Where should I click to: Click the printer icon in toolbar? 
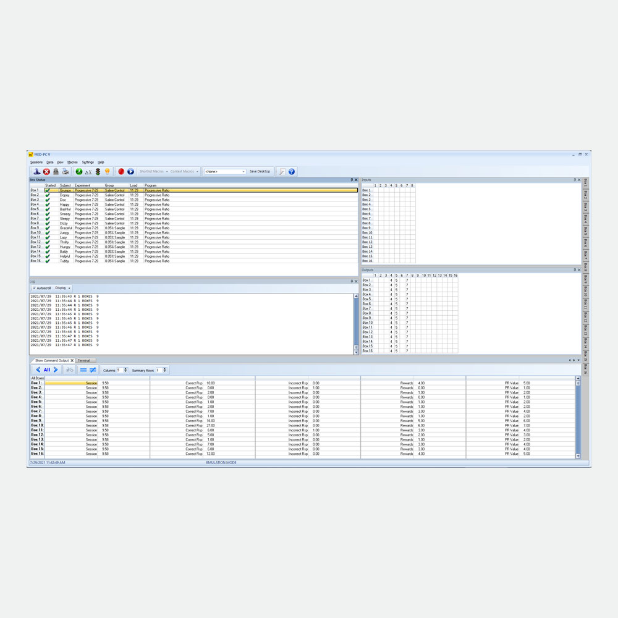point(66,171)
